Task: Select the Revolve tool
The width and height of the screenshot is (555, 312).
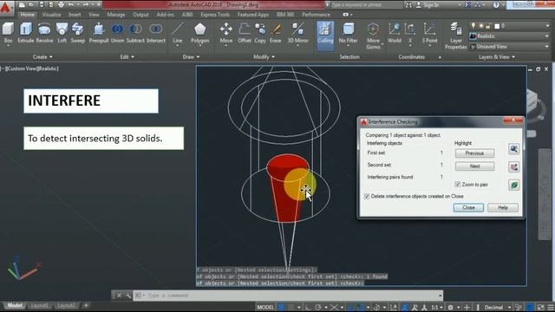Action: (x=44, y=33)
